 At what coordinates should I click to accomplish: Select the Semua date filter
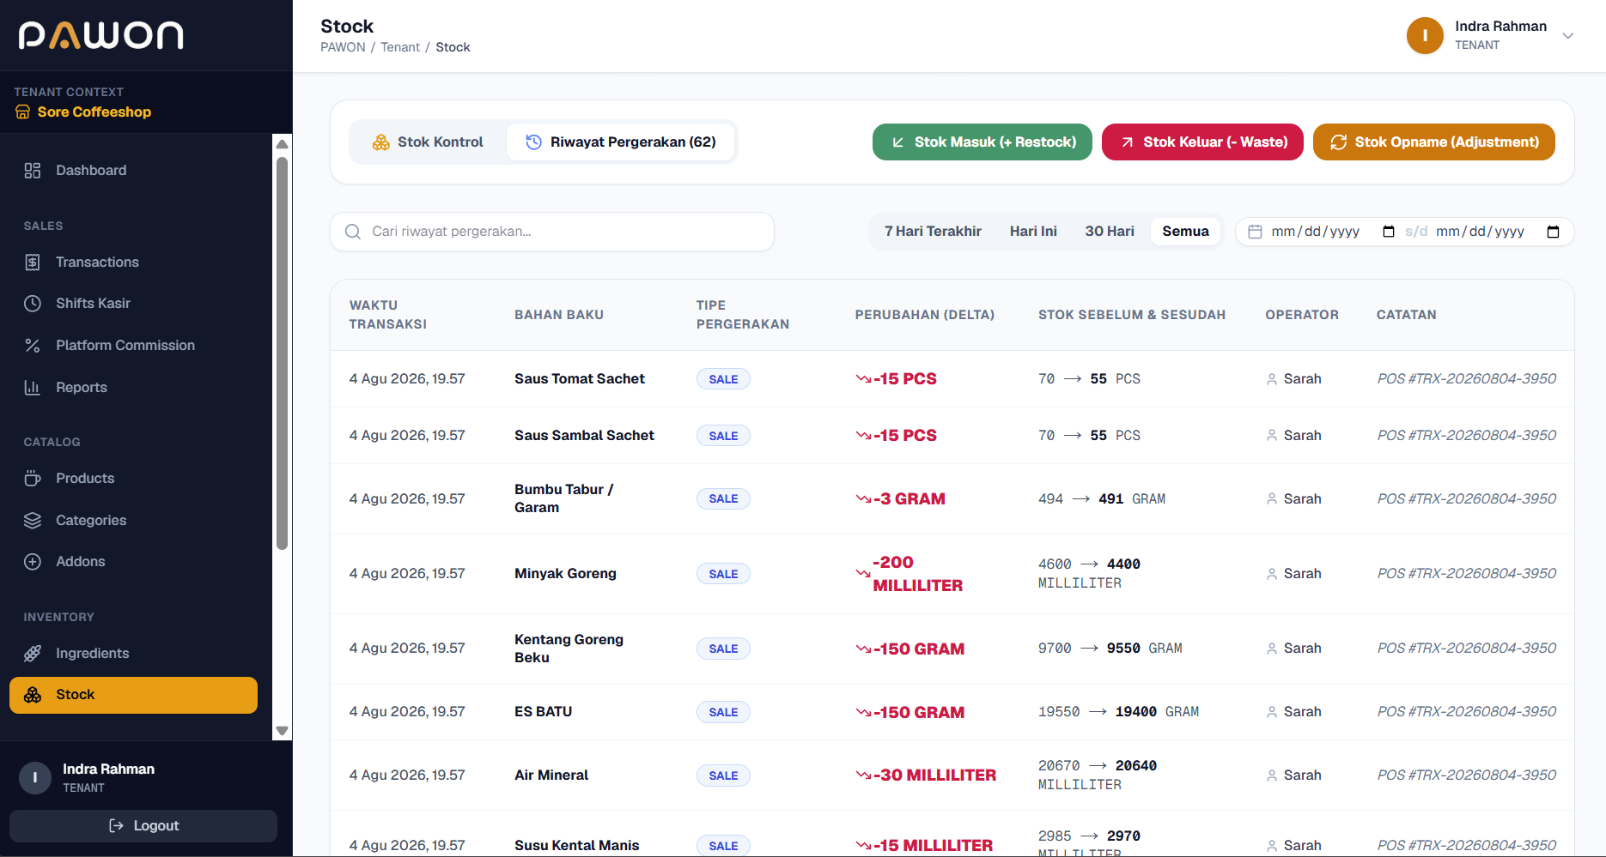[x=1185, y=232]
